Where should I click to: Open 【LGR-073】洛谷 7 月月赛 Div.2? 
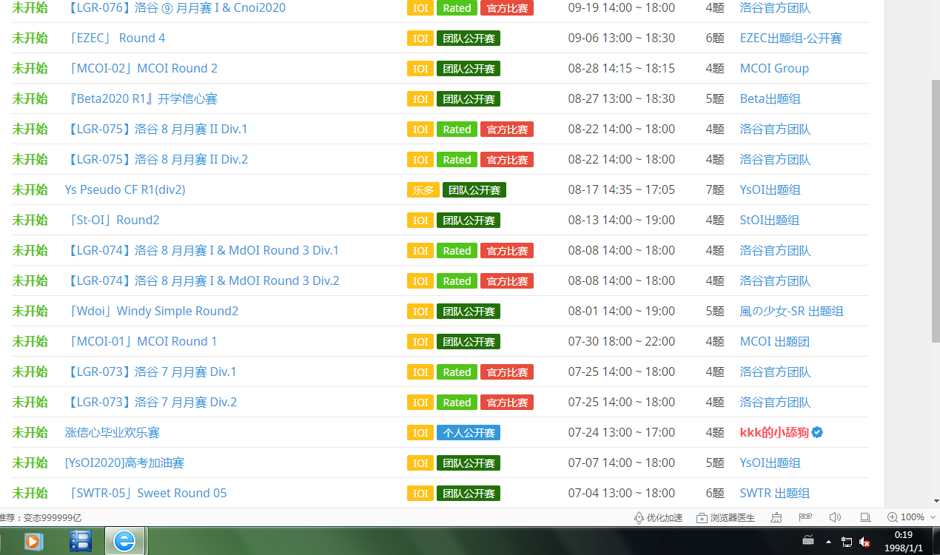coord(151,402)
